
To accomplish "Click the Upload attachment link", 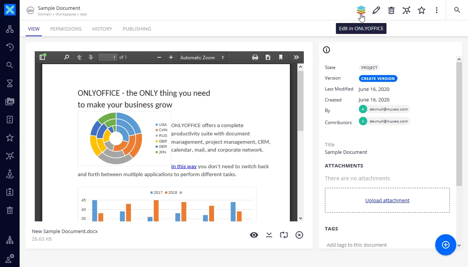I will (x=387, y=200).
